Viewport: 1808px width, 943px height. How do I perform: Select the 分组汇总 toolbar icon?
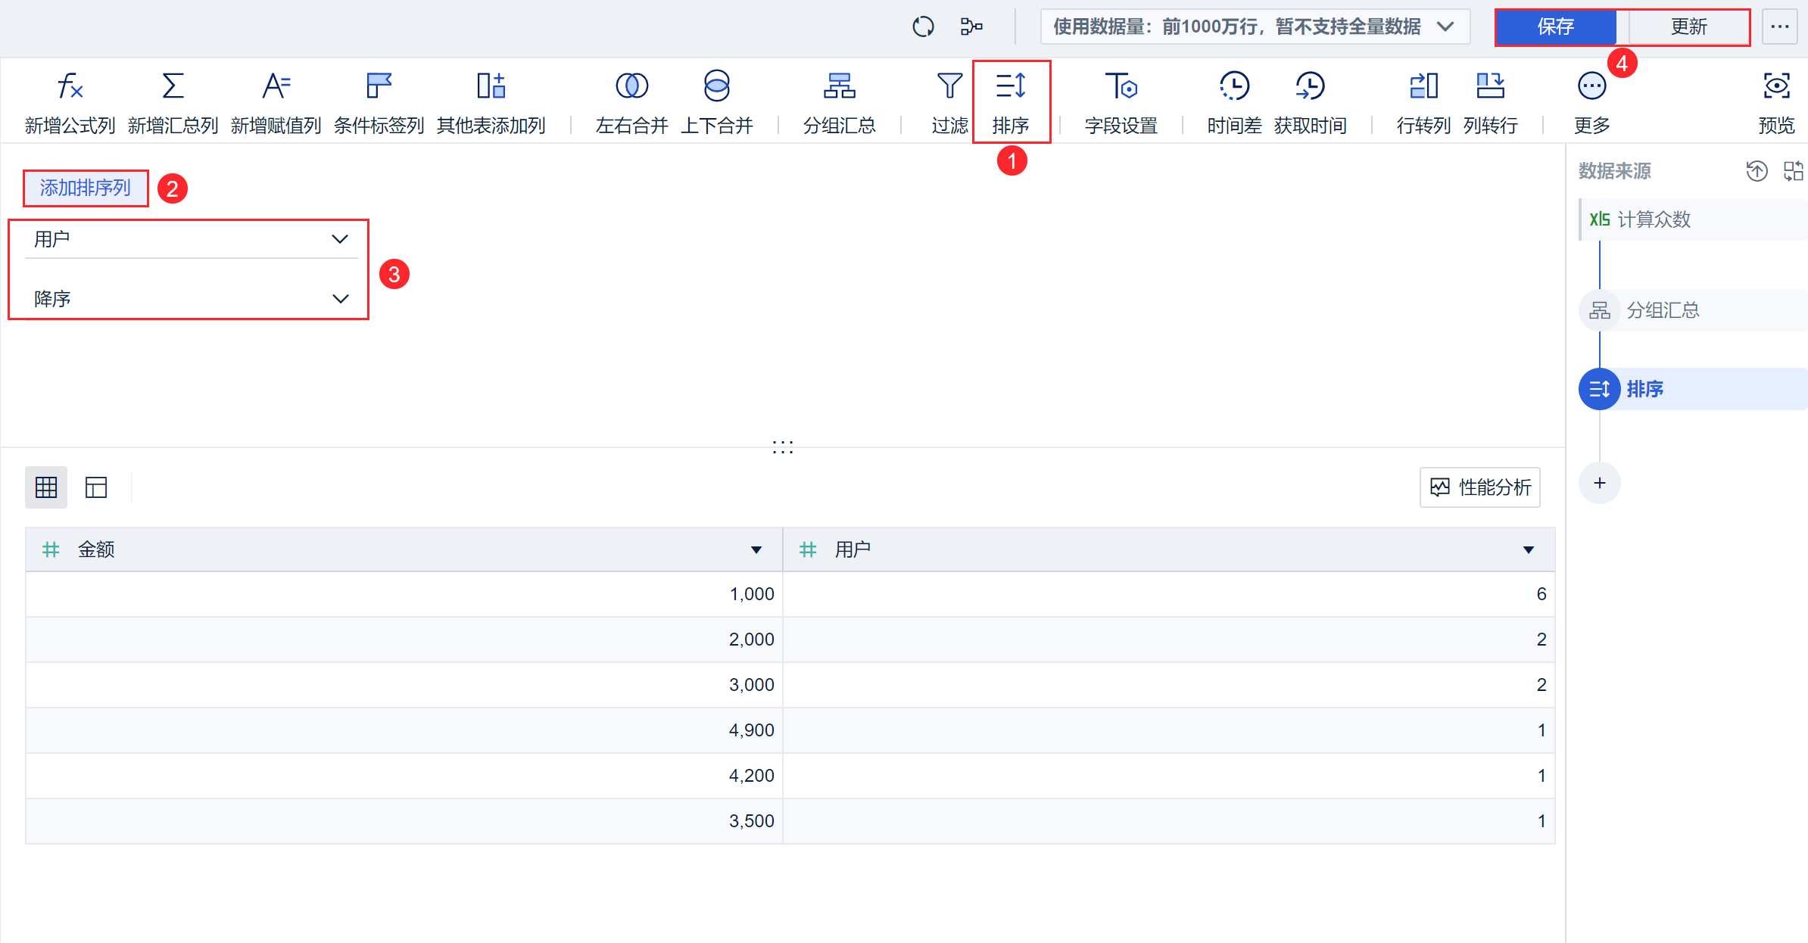pyautogui.click(x=839, y=86)
